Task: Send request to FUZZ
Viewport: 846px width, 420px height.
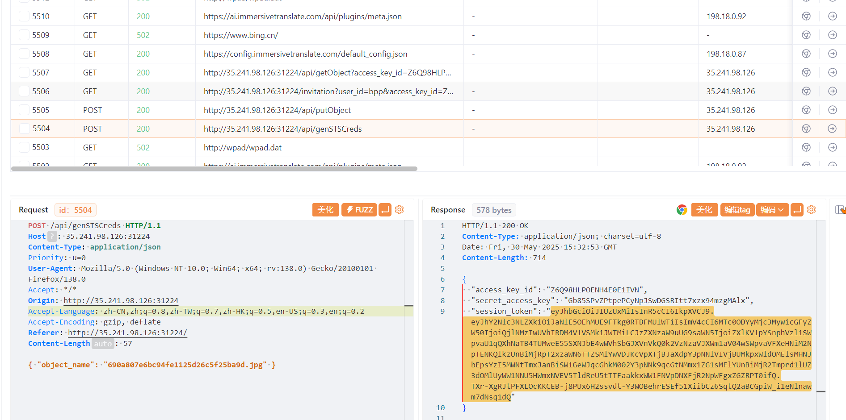Action: point(359,210)
